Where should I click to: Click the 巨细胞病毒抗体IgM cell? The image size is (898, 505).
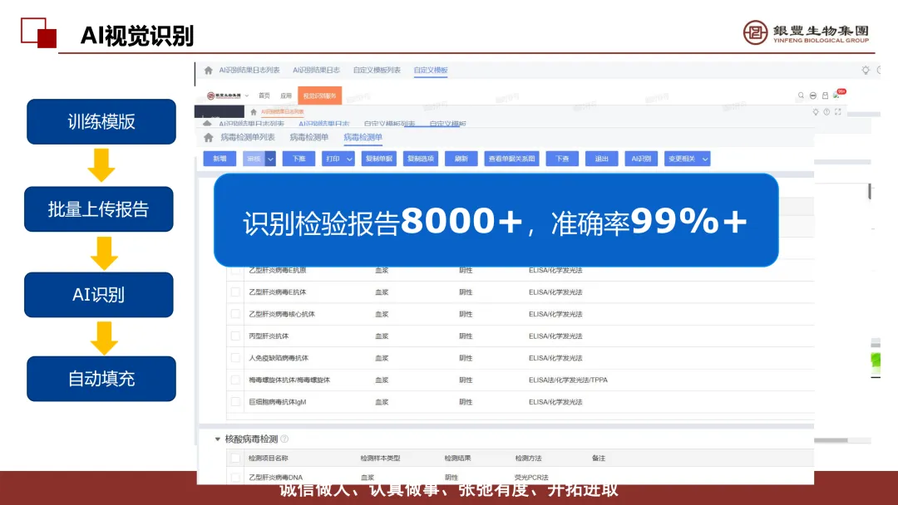tap(277, 402)
